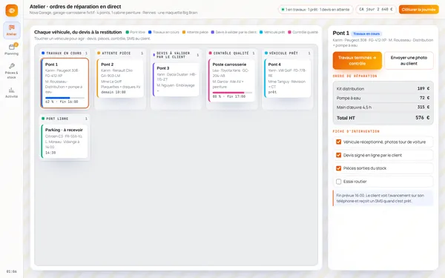This screenshot has height=278, width=445.
Task: Click '62 % · fin 16:00' text
Action: tap(62, 102)
